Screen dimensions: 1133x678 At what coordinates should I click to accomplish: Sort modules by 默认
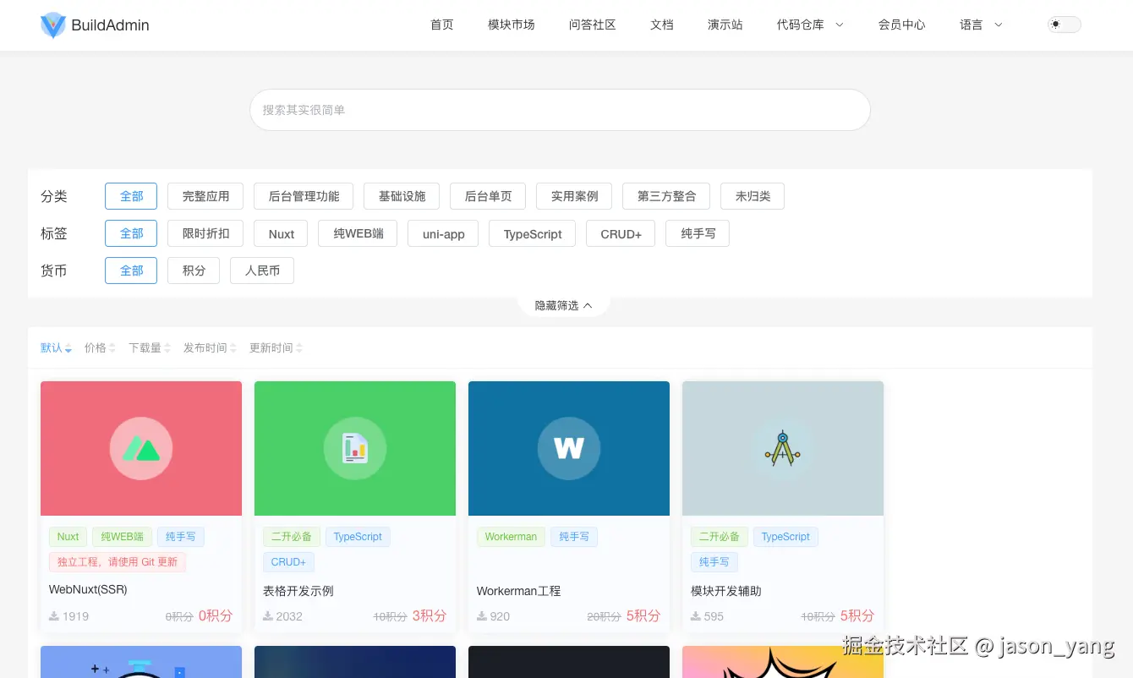(x=56, y=347)
